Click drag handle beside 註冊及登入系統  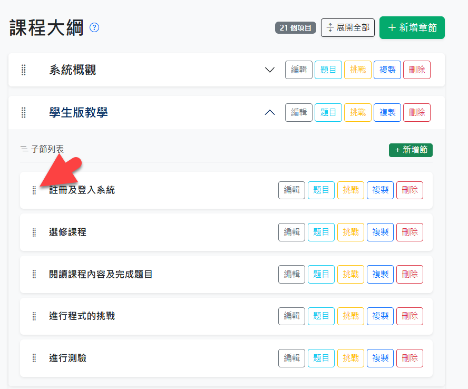tap(34, 190)
